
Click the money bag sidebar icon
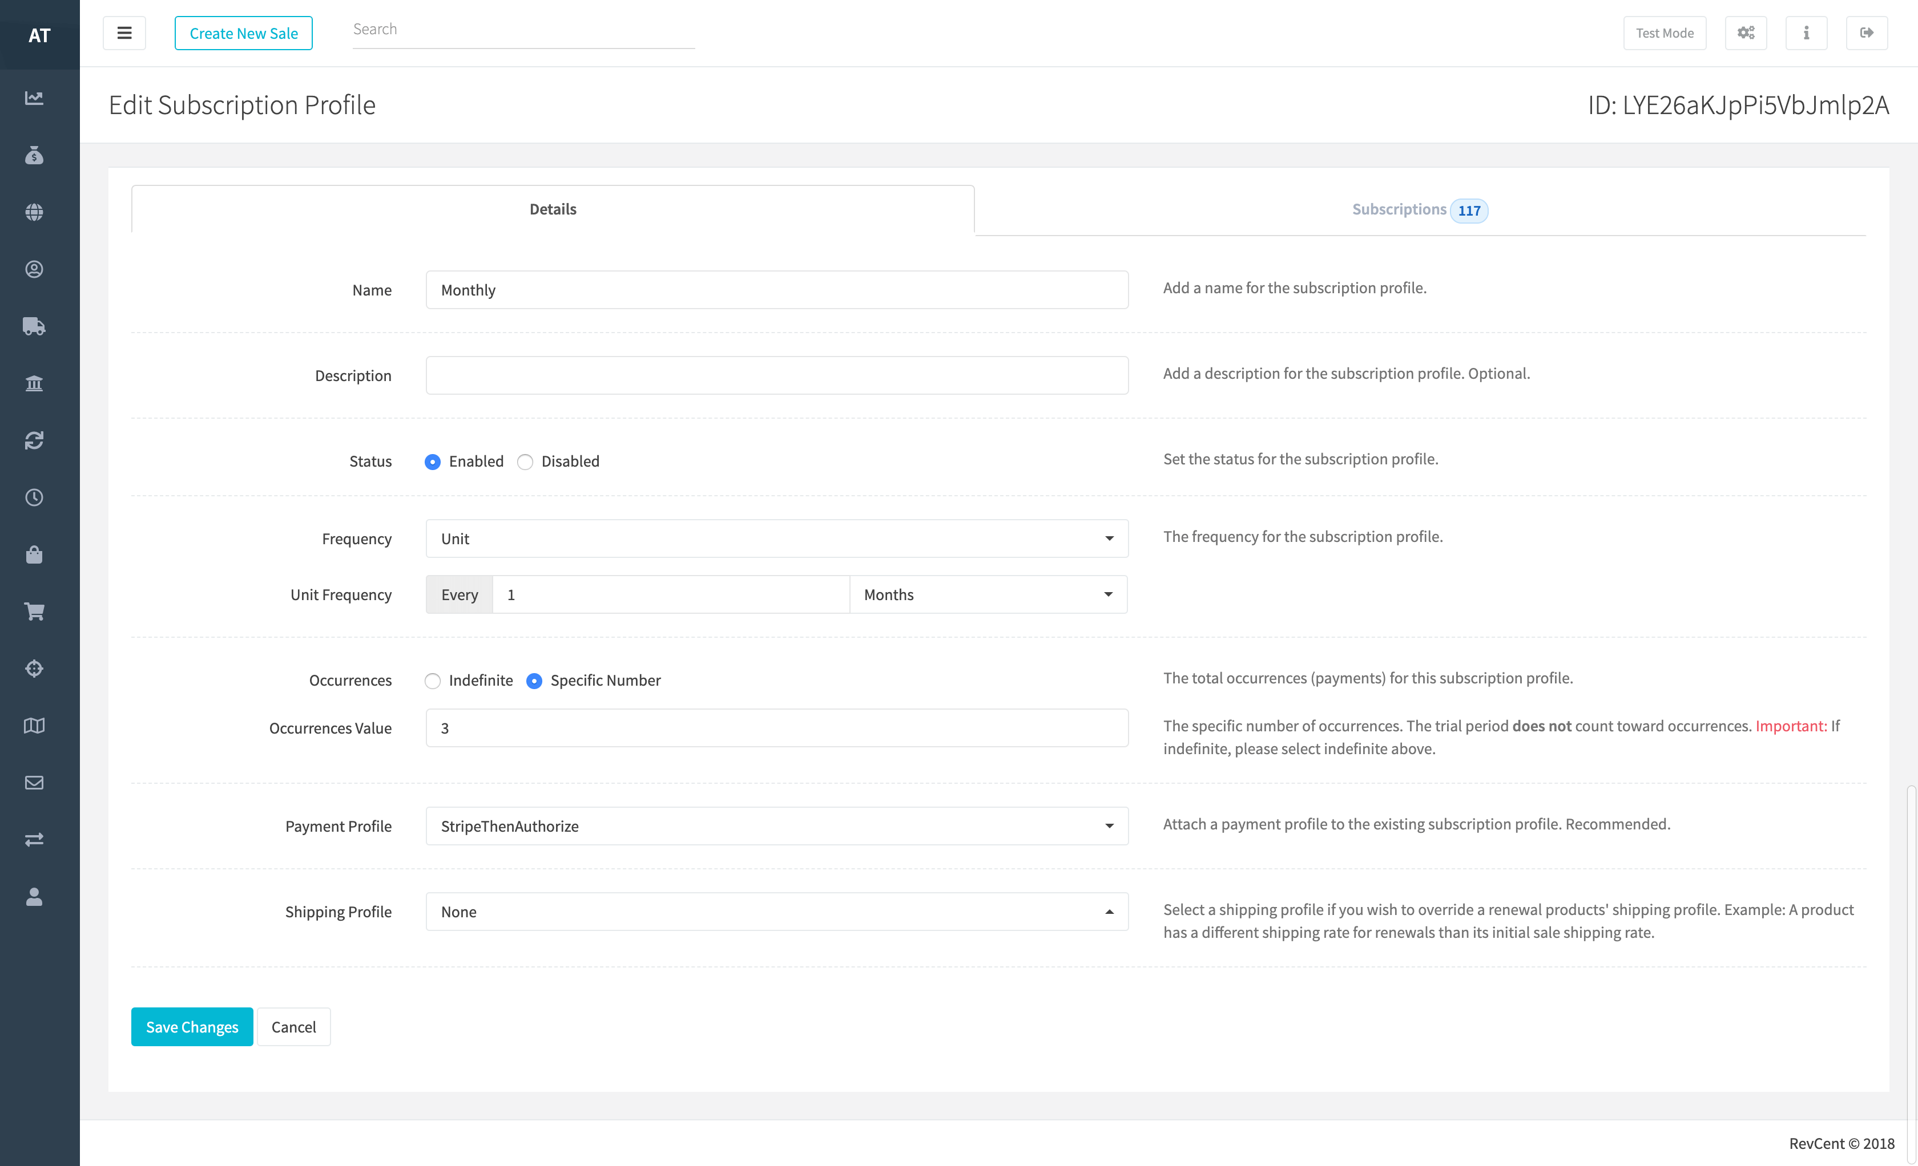tap(34, 156)
